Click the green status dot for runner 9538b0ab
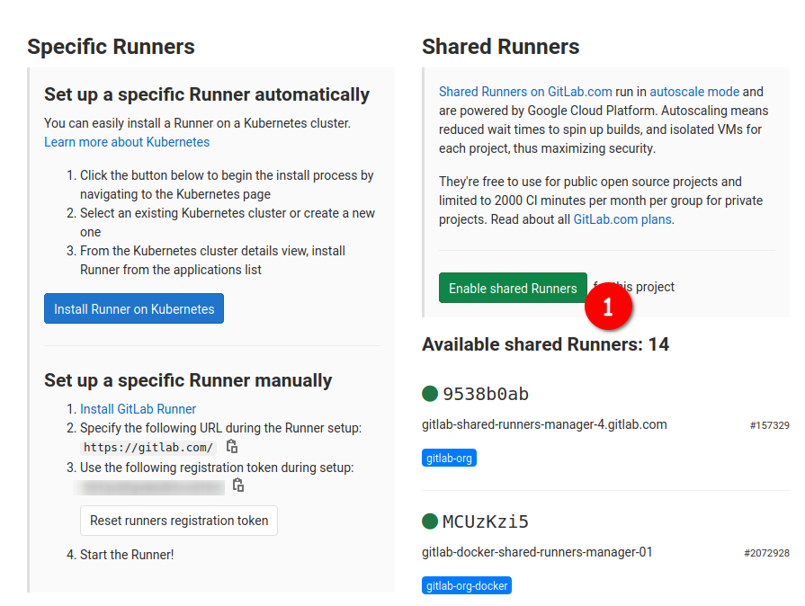 [430, 394]
